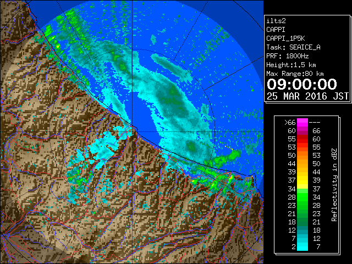Click the yellow swatch in the reflectivity legend
Screen dimensions: 352x264
click(x=302, y=180)
